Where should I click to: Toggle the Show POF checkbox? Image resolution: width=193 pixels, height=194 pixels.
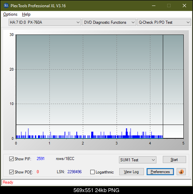click(12, 172)
